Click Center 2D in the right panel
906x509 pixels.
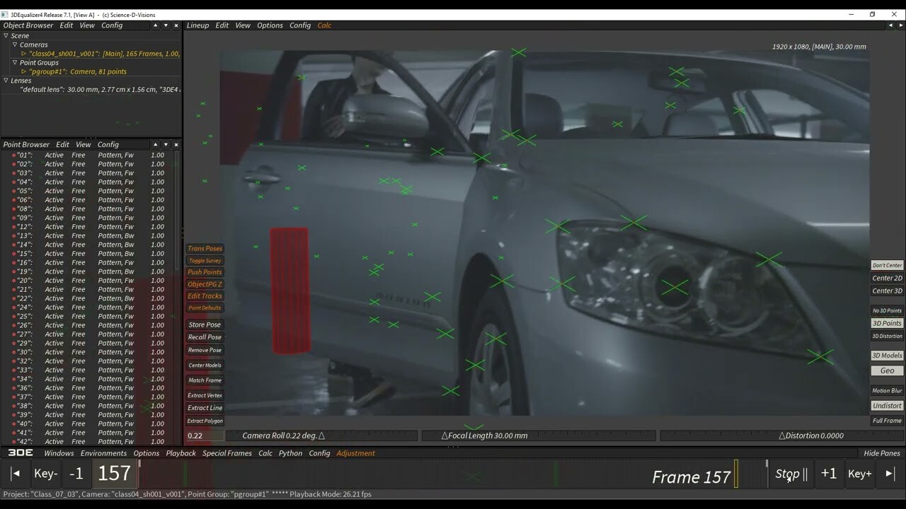886,278
